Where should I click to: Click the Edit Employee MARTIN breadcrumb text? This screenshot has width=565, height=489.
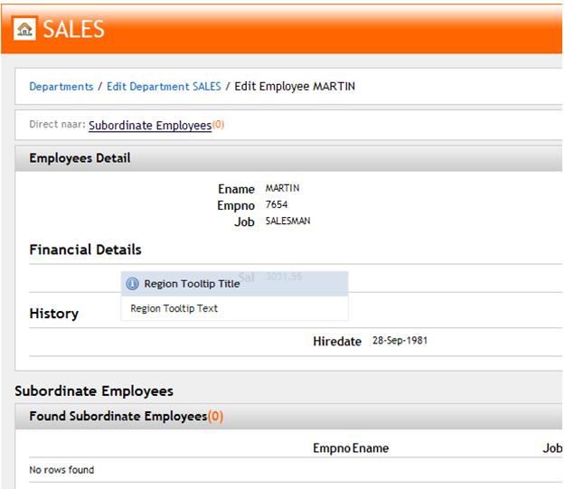coord(296,87)
